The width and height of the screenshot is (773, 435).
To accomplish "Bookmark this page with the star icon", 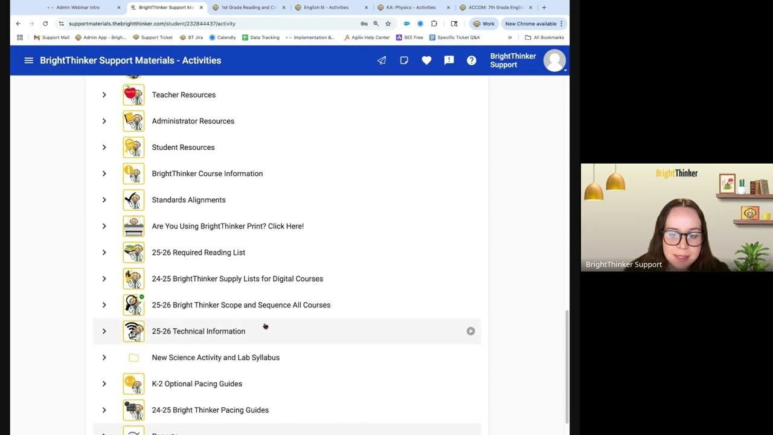I will click(x=388, y=24).
